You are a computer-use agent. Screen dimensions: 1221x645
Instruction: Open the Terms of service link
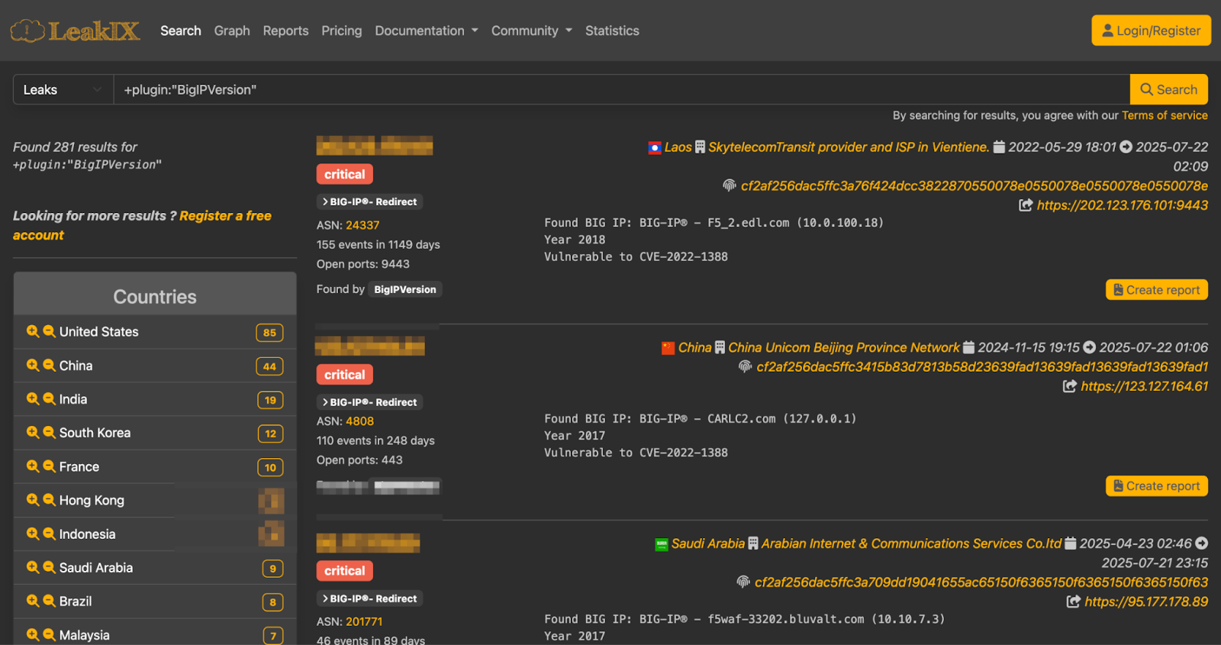(1165, 115)
